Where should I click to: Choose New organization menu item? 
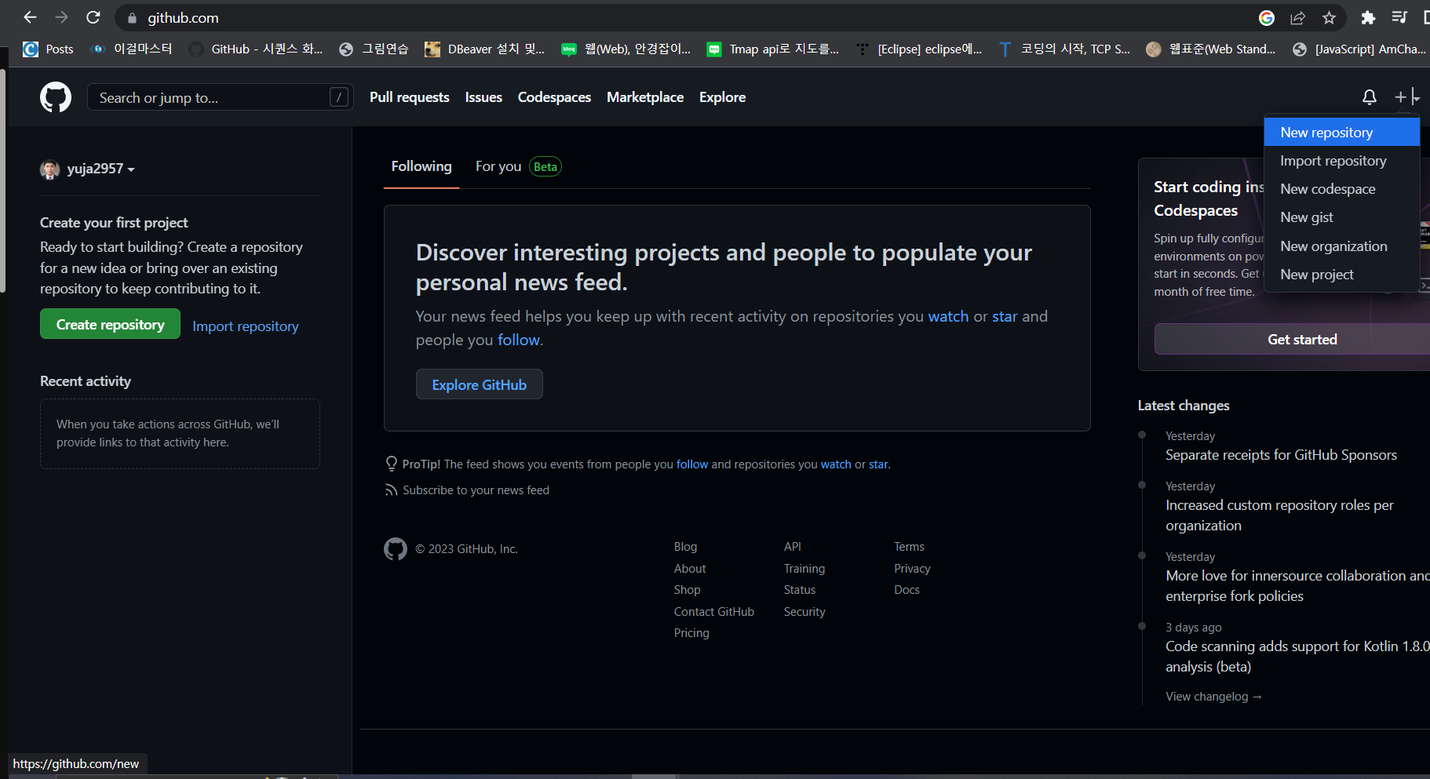(1342, 246)
